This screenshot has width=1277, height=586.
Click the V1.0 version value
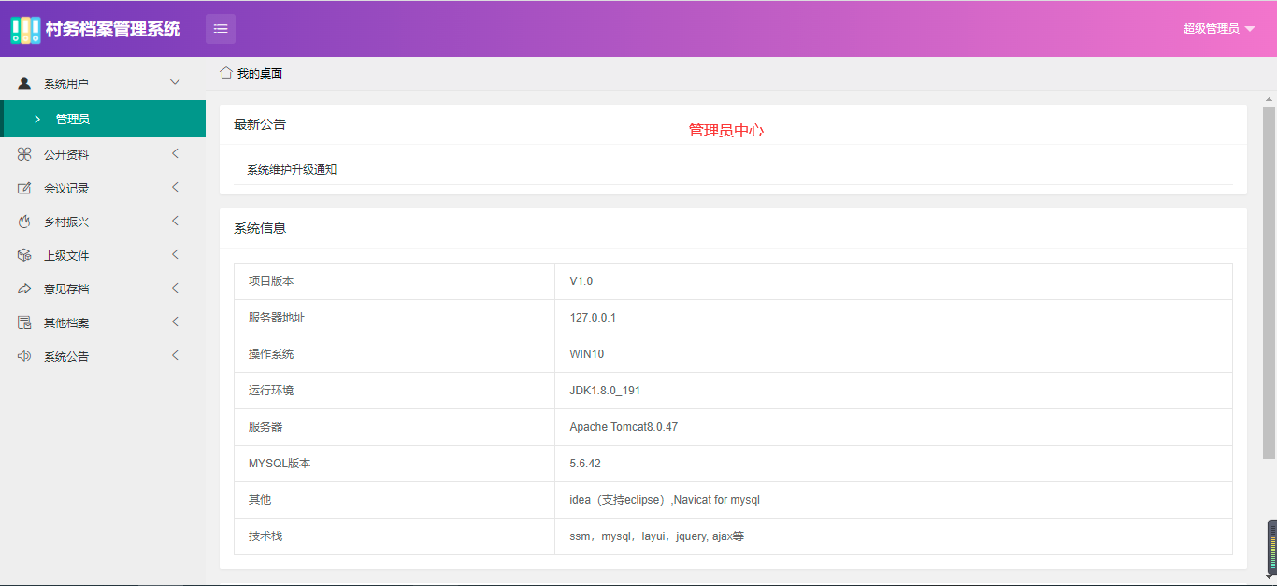pos(581,281)
